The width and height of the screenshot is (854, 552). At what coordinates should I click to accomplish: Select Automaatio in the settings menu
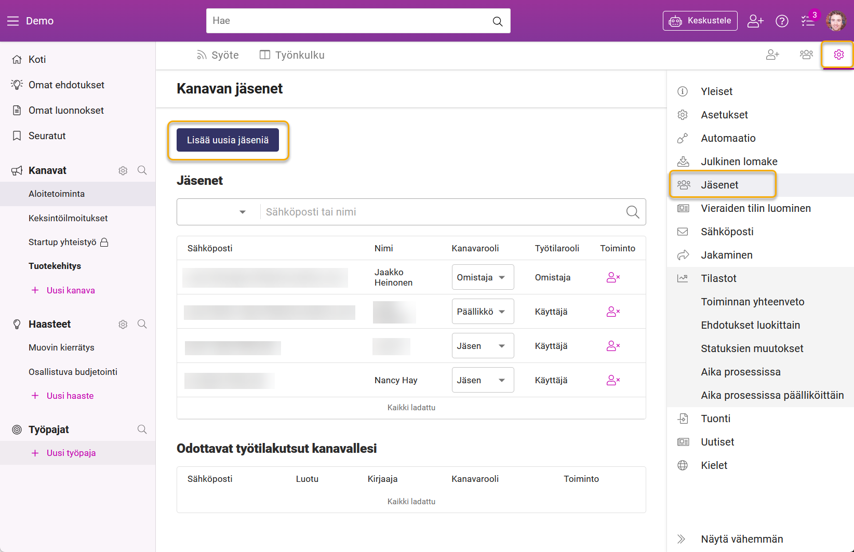[x=728, y=138]
